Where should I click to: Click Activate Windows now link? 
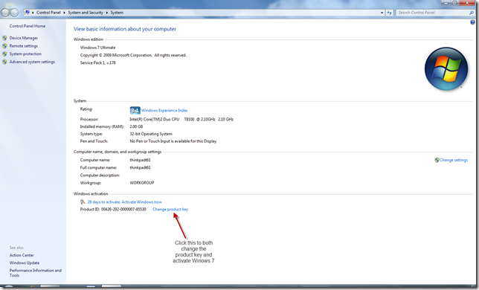click(x=142, y=202)
